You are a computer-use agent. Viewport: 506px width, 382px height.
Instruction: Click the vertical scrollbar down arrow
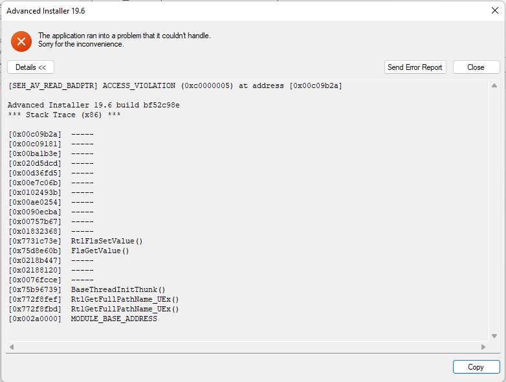(x=494, y=336)
